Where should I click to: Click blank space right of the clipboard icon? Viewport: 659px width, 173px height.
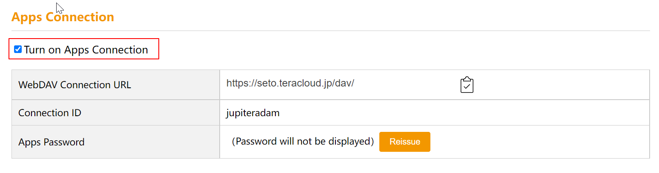coord(562,85)
